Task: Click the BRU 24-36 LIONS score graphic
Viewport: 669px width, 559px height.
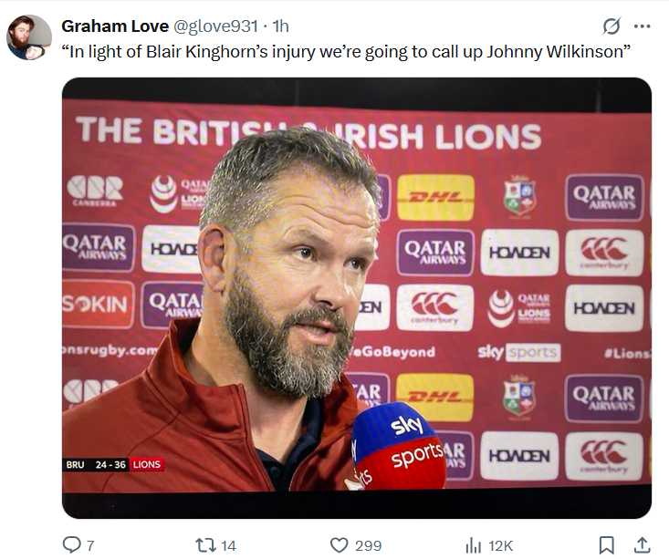Action: [113, 464]
